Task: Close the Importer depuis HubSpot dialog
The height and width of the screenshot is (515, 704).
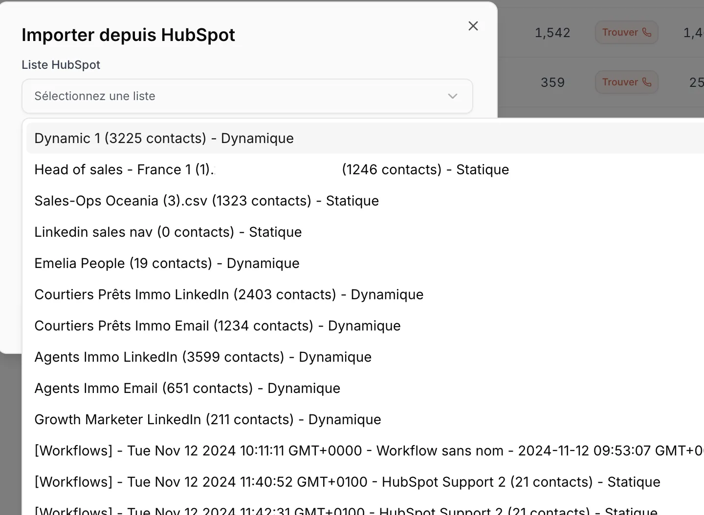Action: 473,26
